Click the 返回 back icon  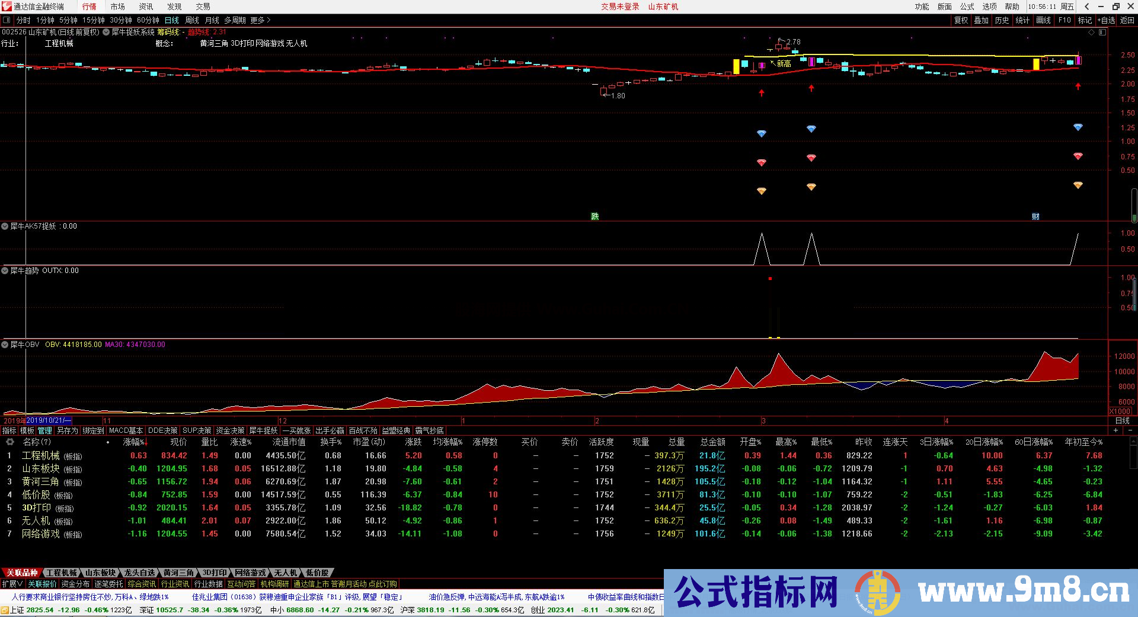pos(1125,20)
